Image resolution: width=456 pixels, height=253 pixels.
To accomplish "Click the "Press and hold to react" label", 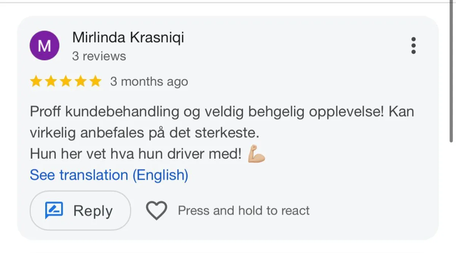I will pyautogui.click(x=244, y=211).
